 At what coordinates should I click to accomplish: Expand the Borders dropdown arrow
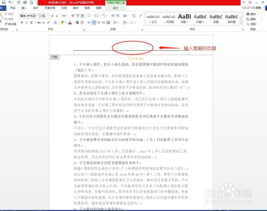(x=135, y=22)
